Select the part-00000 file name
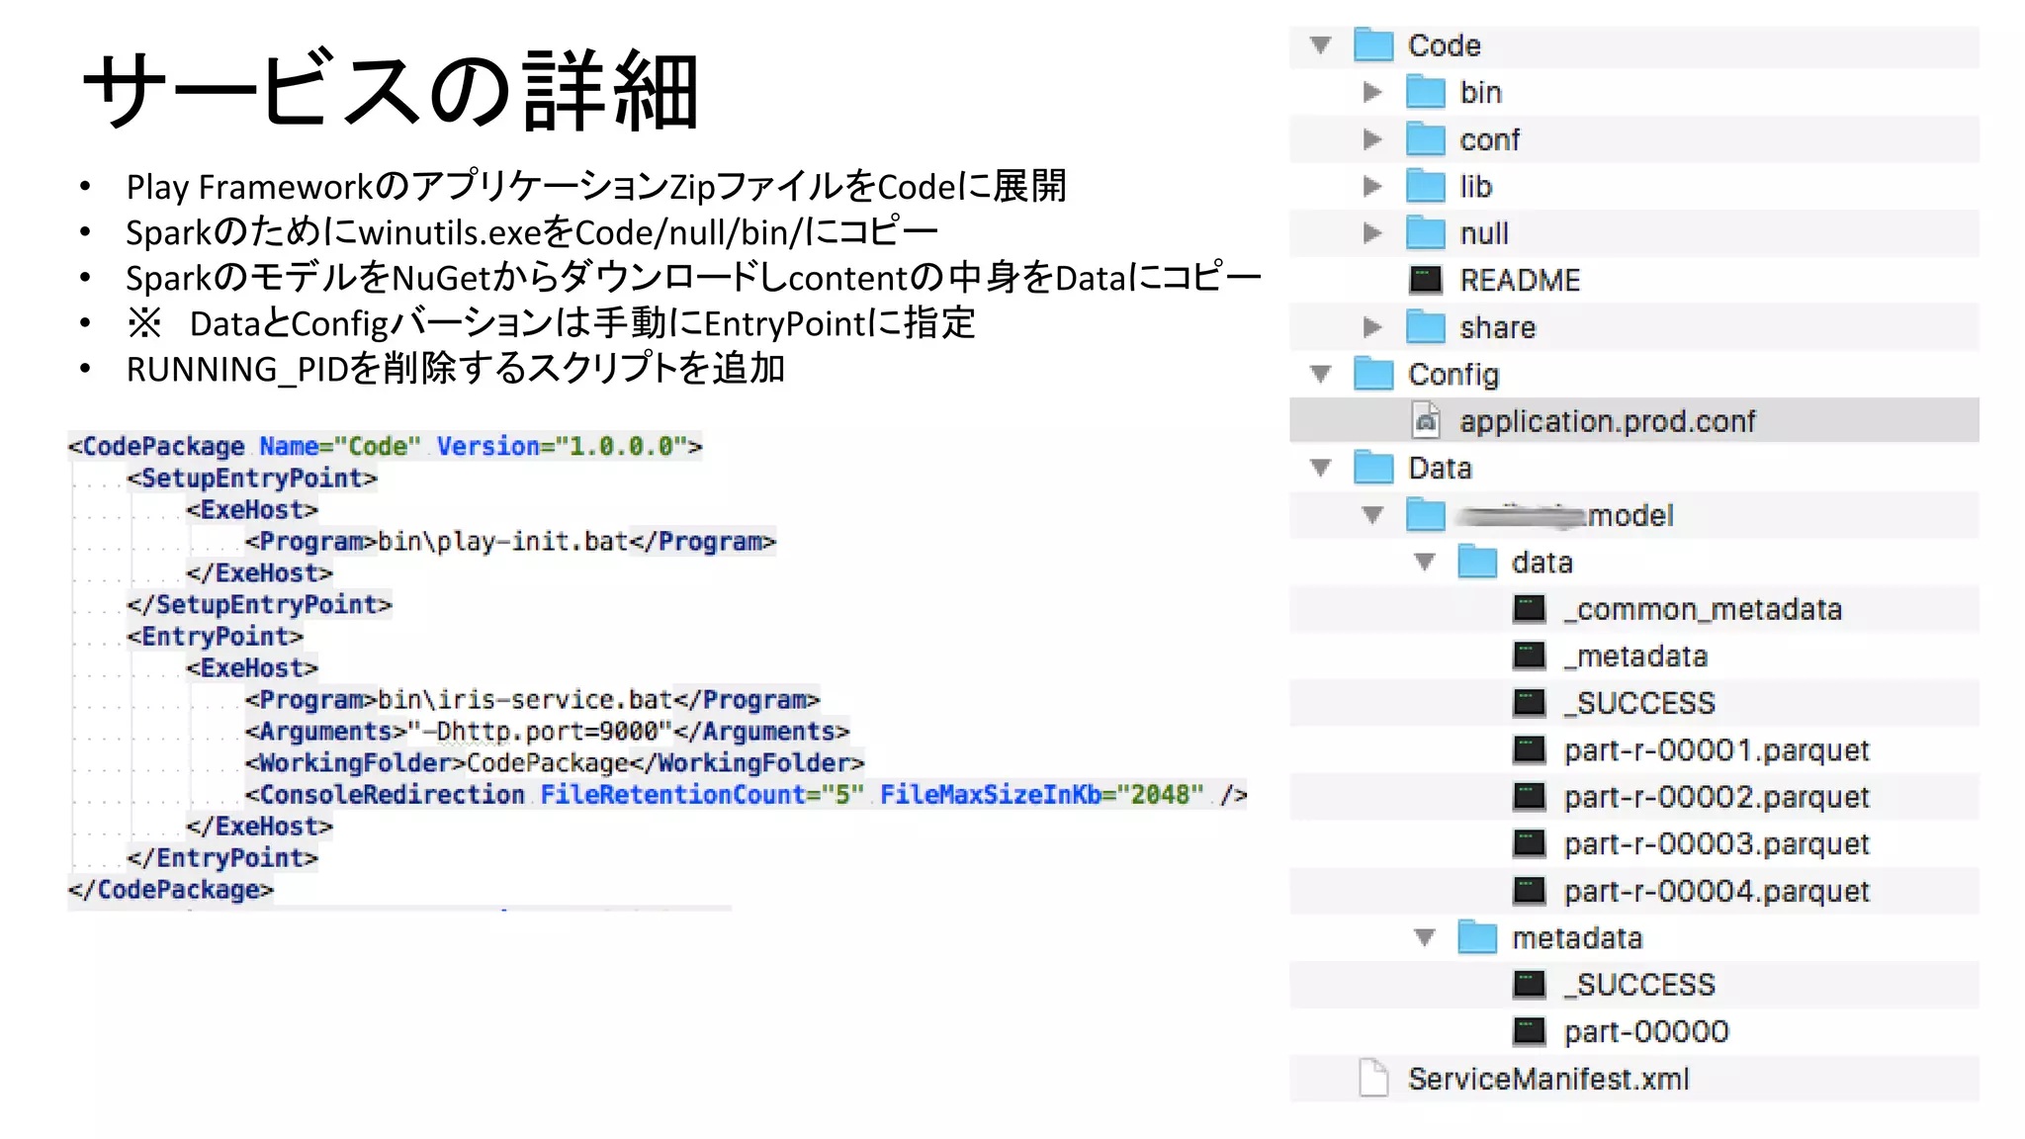This screenshot has height=1139, width=2025. [x=1646, y=1032]
